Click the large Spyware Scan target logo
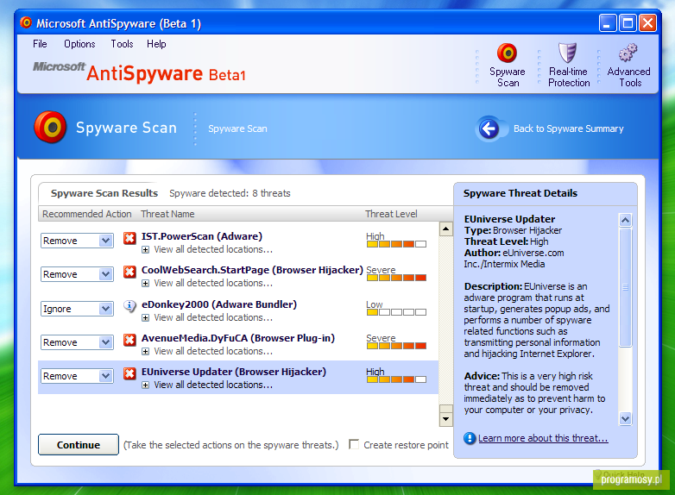 point(50,128)
